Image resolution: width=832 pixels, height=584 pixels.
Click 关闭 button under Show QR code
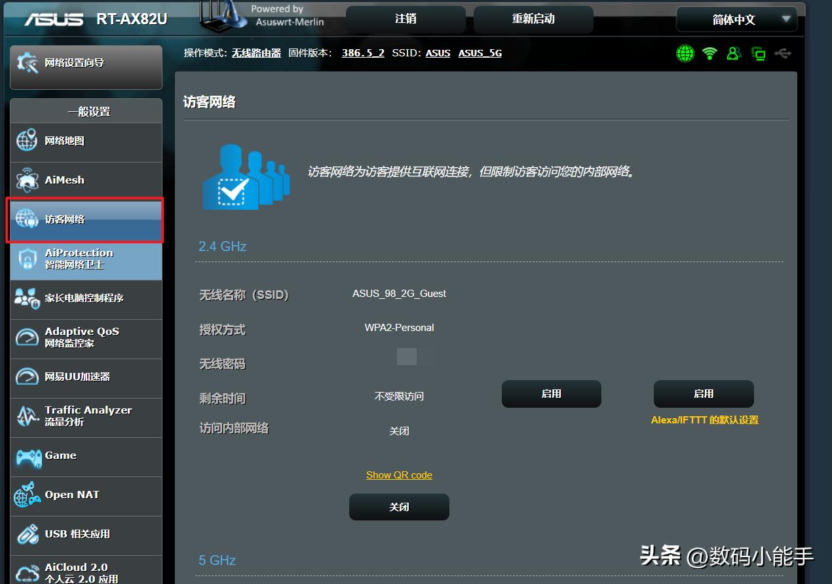pyautogui.click(x=399, y=507)
